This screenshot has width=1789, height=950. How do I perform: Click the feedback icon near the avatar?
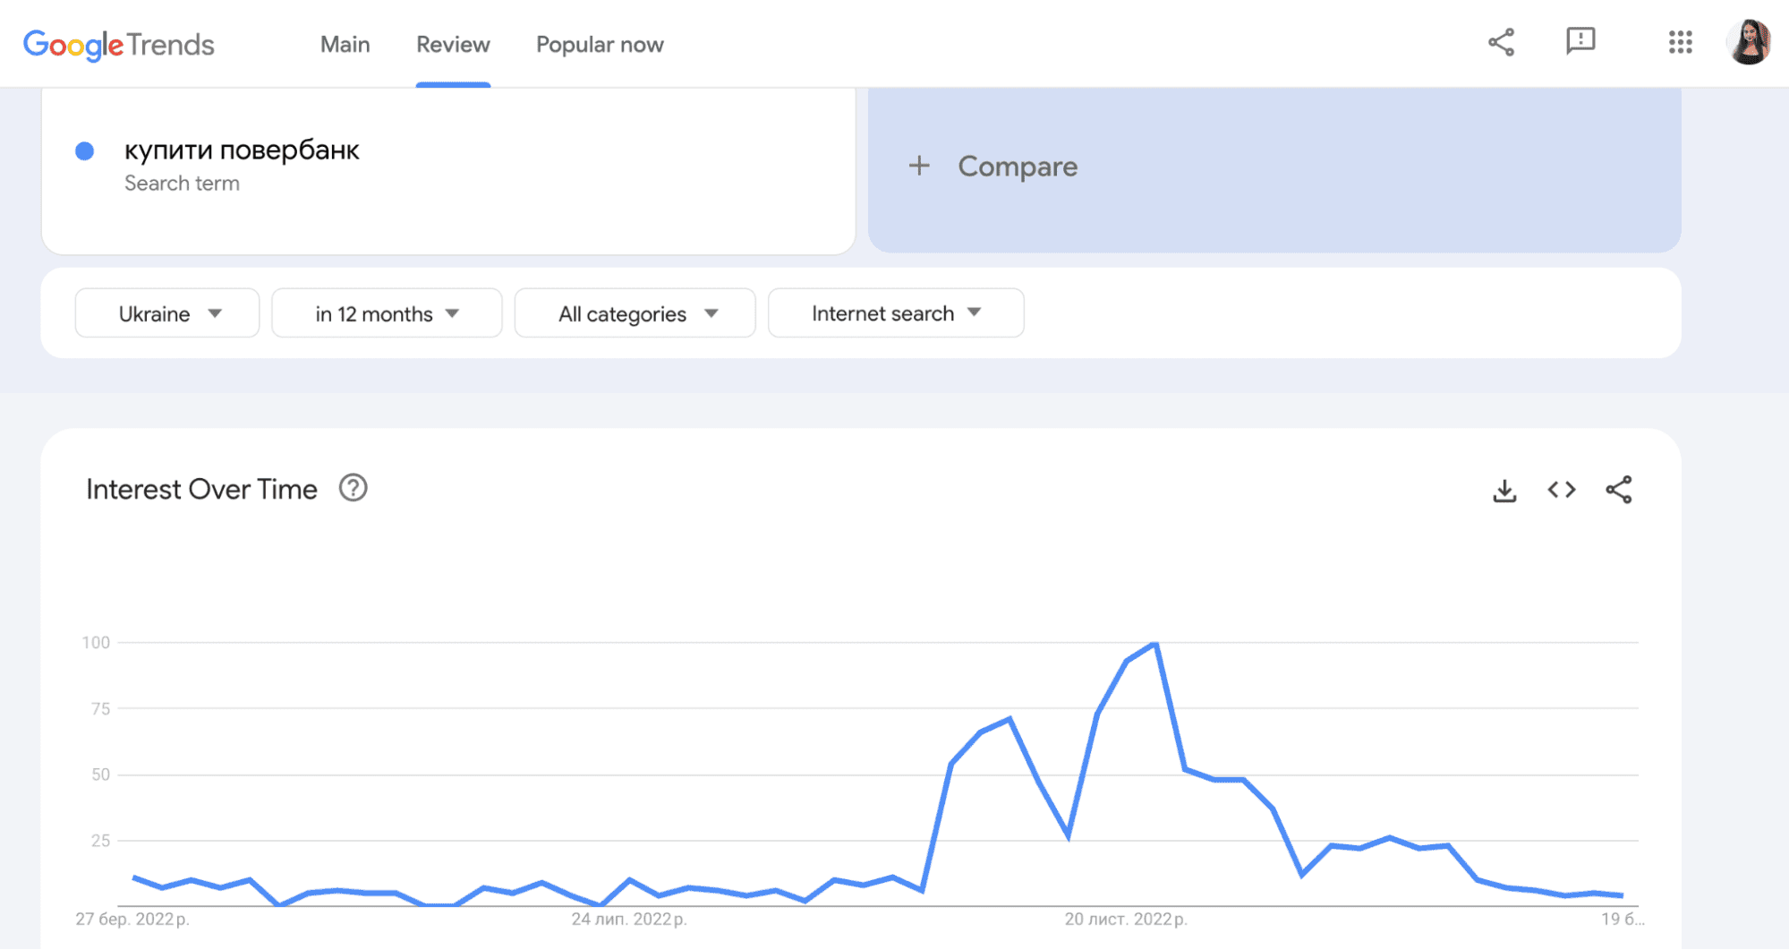[1580, 41]
